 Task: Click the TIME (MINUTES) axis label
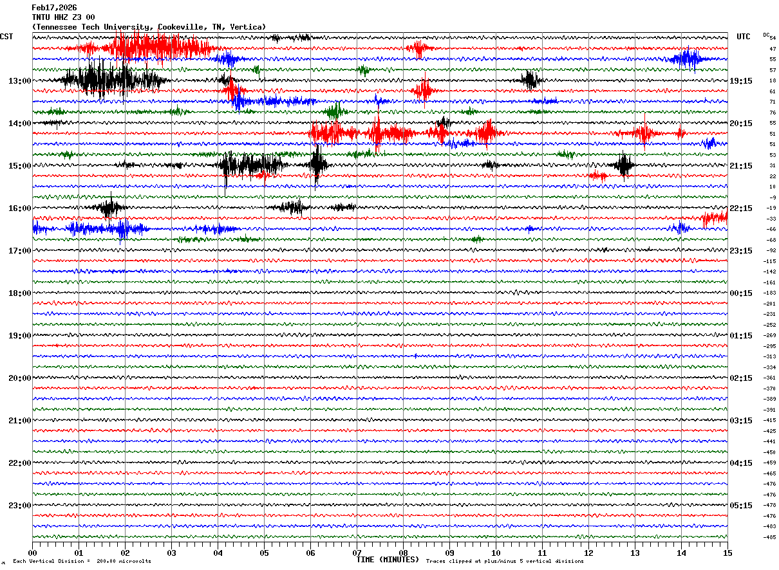(388, 560)
